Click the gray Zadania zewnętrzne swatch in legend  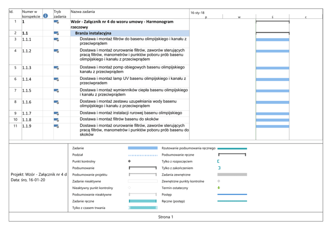(x=232, y=175)
